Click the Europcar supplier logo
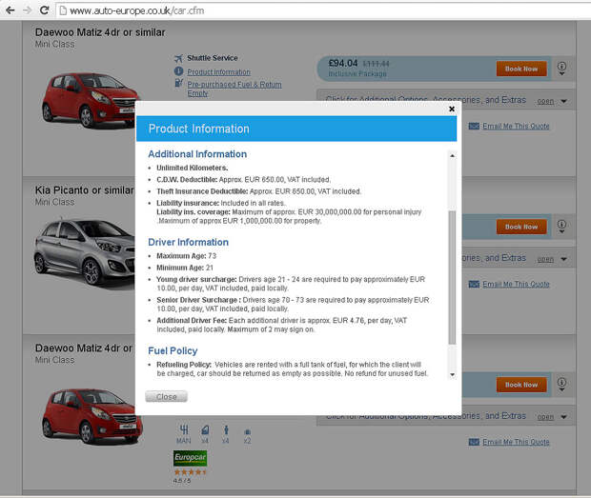Screen dimensions: 591x498 pos(190,458)
